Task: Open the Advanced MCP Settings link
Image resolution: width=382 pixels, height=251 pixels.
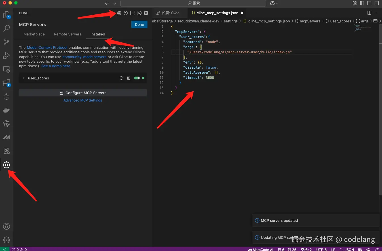Action: click(83, 100)
